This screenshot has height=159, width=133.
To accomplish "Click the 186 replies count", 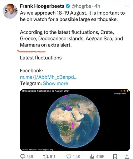I will (30, 156).
